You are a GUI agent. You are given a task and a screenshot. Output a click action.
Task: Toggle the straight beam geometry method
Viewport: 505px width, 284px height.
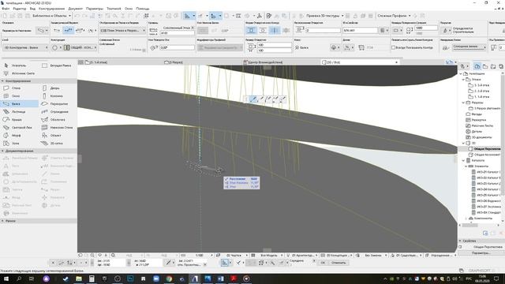(x=57, y=30)
